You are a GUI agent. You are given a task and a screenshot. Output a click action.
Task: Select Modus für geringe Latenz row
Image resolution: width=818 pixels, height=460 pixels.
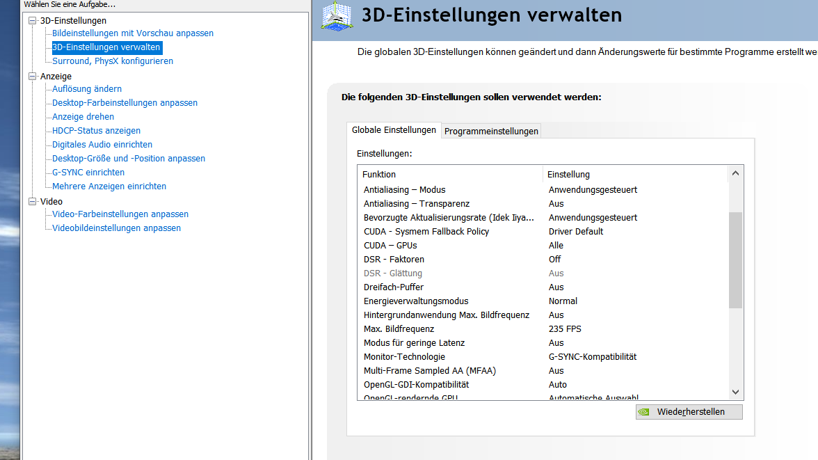tap(543, 343)
